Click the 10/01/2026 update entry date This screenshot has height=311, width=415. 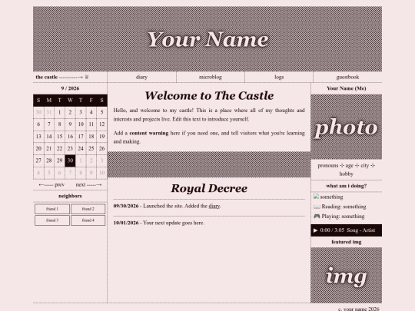(126, 223)
